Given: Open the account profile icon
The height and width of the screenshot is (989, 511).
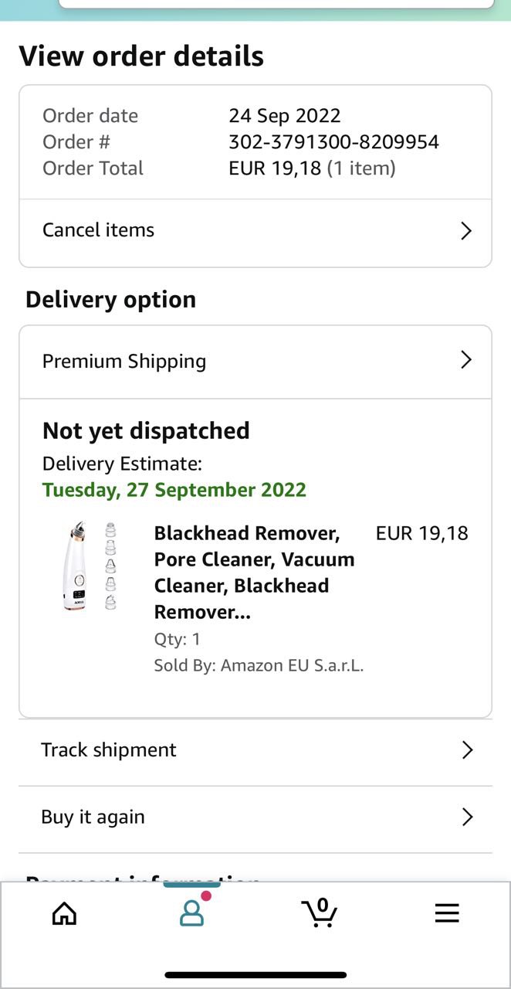Looking at the screenshot, I should [191, 913].
